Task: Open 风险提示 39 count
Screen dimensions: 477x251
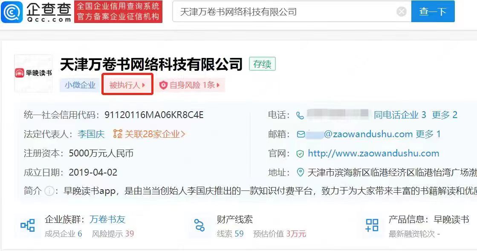Action: (113, 234)
